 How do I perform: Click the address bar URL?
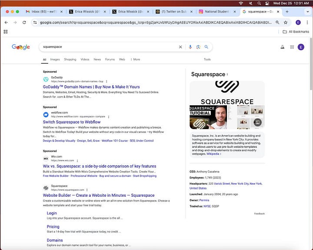point(156,23)
